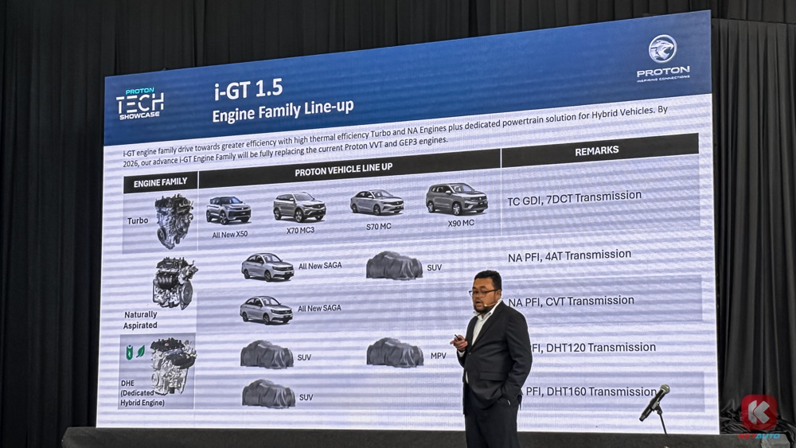Click the Dedicated Hybrid Engine image

pos(173,365)
